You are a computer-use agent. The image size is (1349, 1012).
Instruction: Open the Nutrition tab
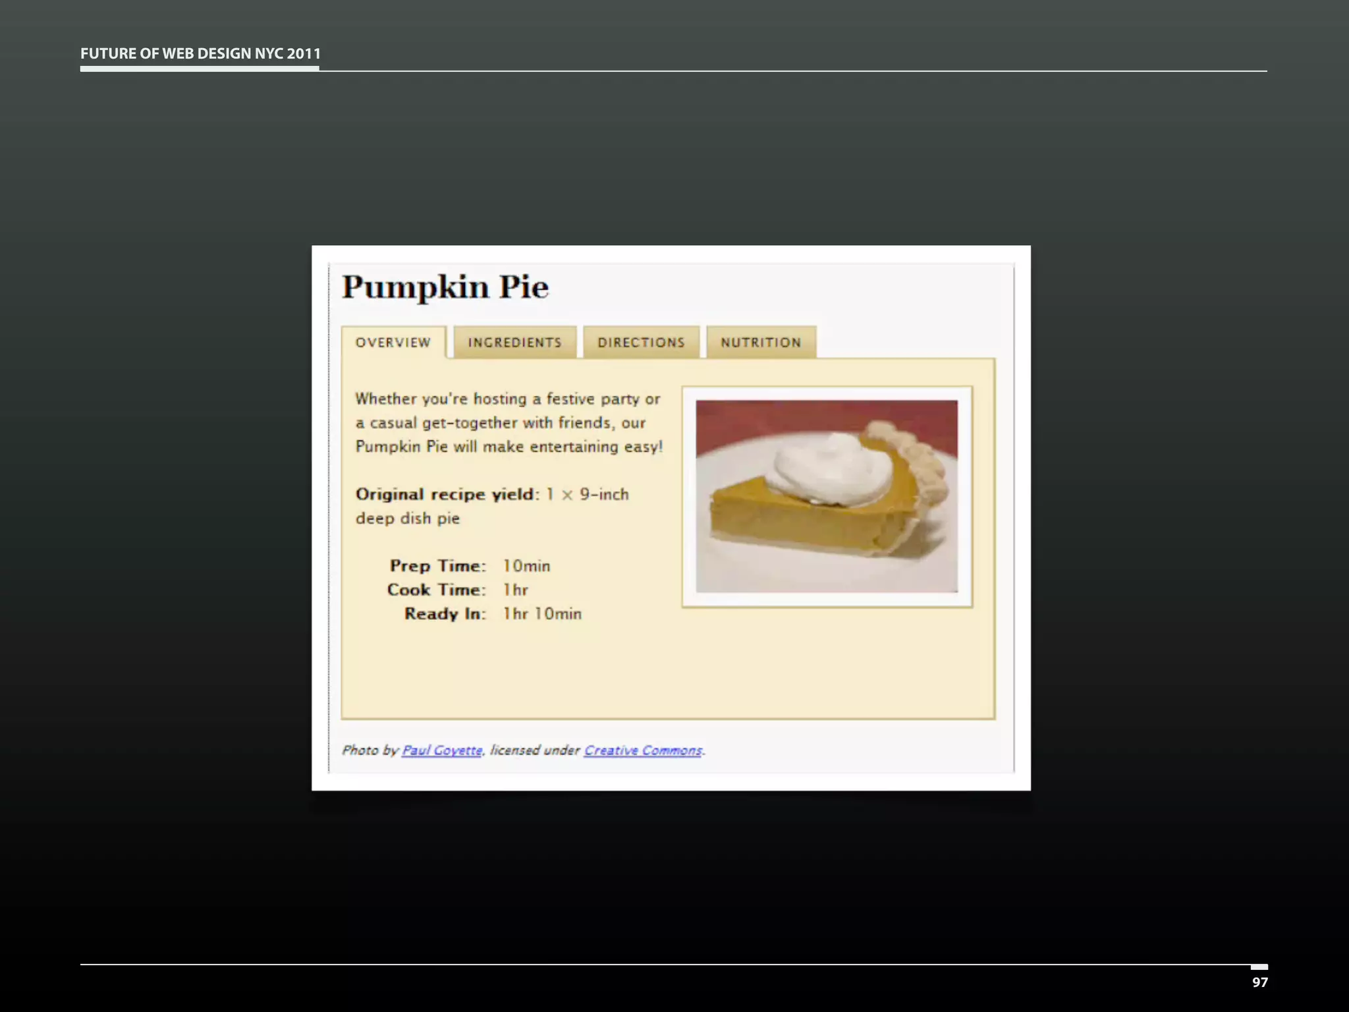(761, 343)
